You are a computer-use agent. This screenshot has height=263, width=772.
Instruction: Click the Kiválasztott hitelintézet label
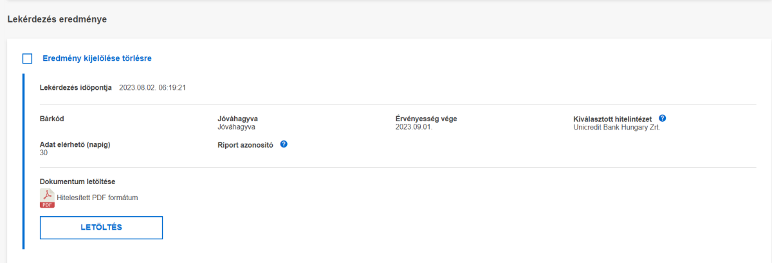pyautogui.click(x=612, y=119)
